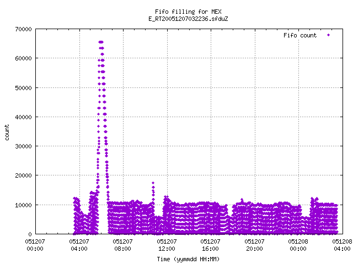The image size is (353, 264).
Task: Select the 70000 y-axis tick label
Action: [x=23, y=29]
